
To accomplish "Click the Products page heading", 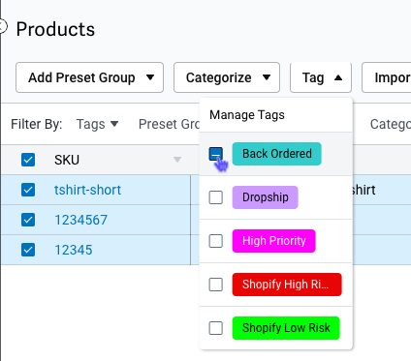I will point(55,29).
